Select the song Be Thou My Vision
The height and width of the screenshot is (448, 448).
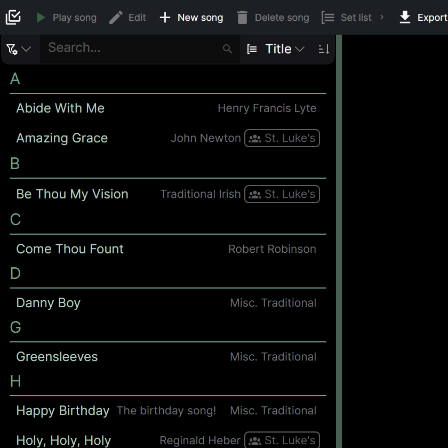click(x=168, y=194)
